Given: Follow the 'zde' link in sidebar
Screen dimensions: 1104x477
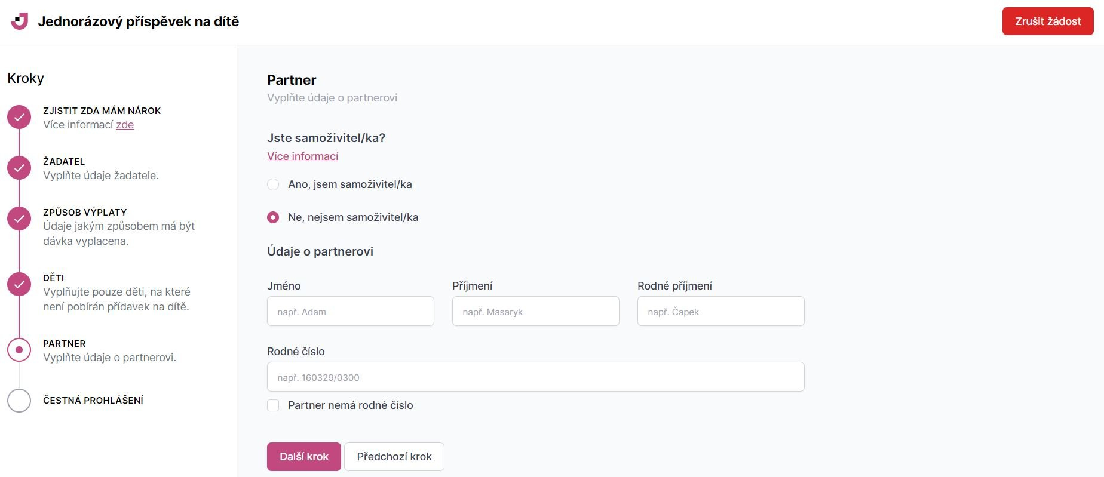Looking at the screenshot, I should pos(125,125).
